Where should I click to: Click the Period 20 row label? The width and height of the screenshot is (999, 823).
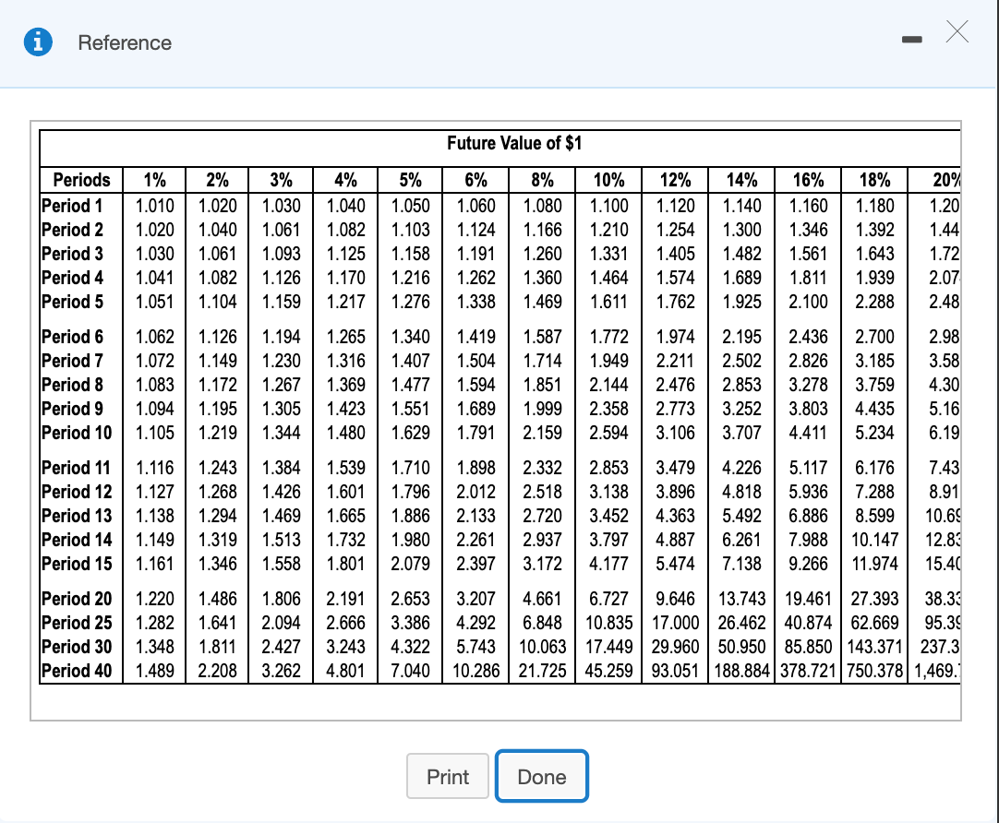click(77, 599)
